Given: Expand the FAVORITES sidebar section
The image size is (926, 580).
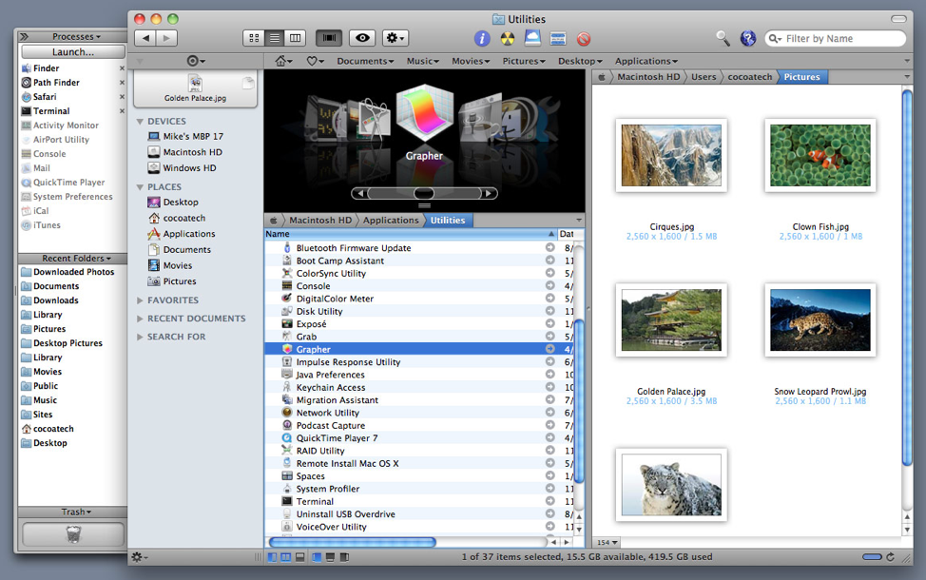Looking at the screenshot, I should coord(141,300).
